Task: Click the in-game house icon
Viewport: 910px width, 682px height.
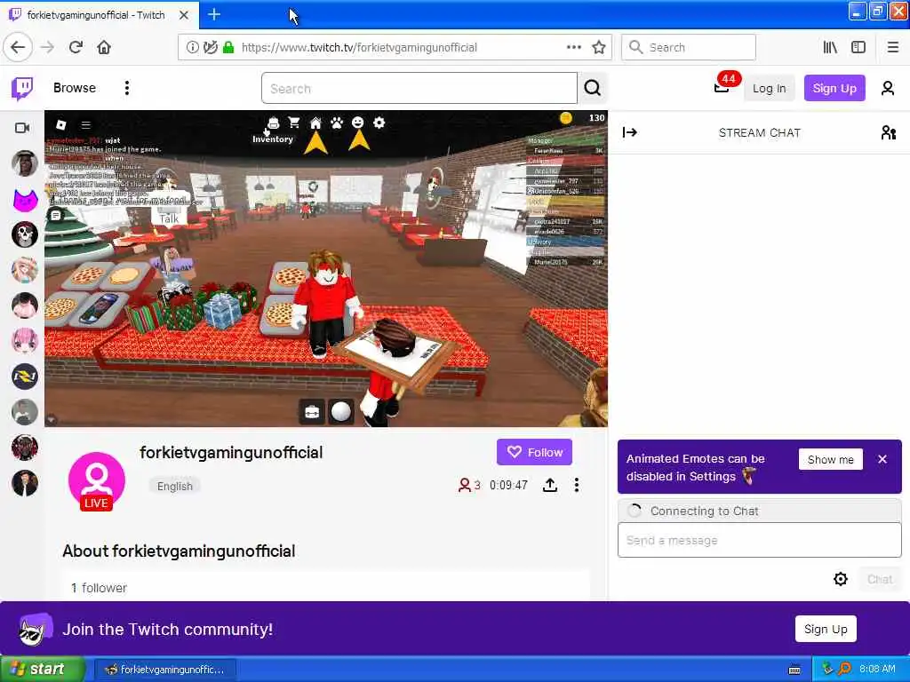Action: (x=315, y=123)
